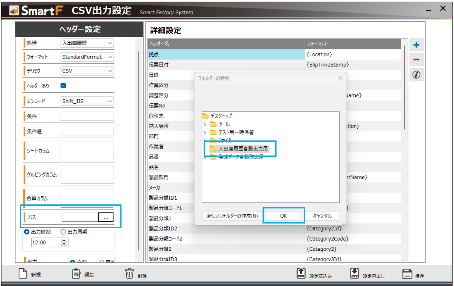This screenshot has width=454, height=286.
Task: Click the information icon in the side toolbar
Action: pos(416,75)
